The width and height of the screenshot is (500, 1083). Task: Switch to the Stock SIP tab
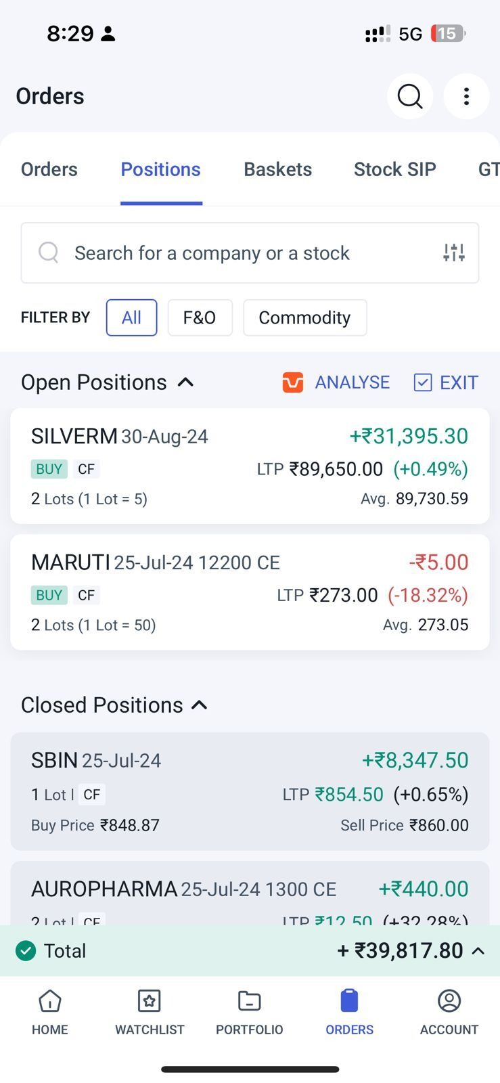(x=394, y=169)
